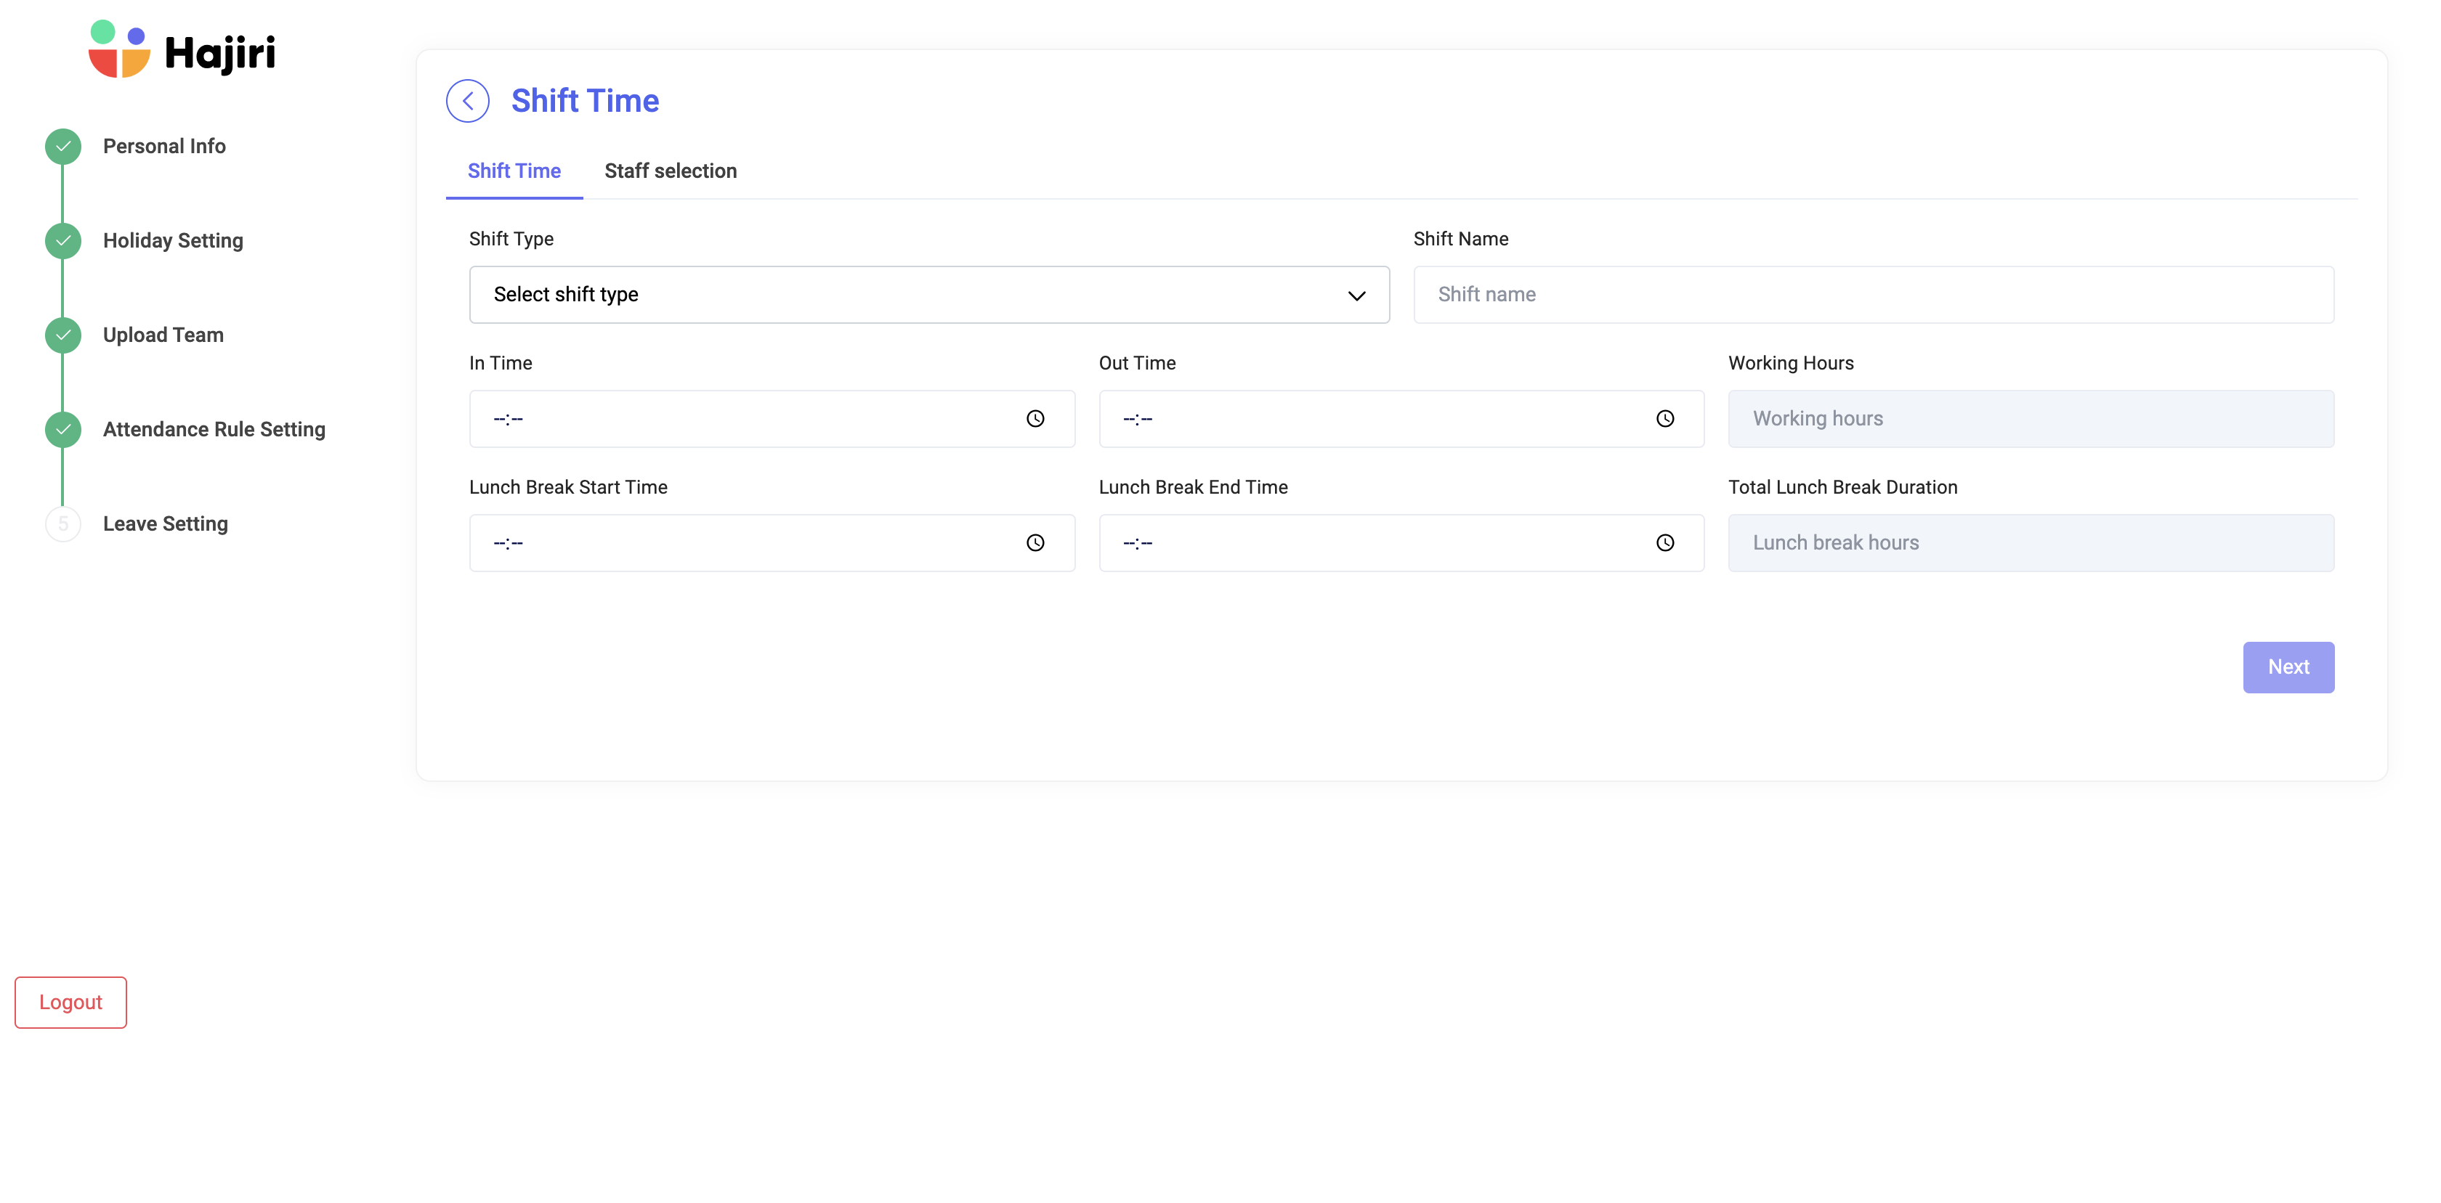Focus the Lunch Break End Time field
The width and height of the screenshot is (2441, 1203).
[1401, 543]
